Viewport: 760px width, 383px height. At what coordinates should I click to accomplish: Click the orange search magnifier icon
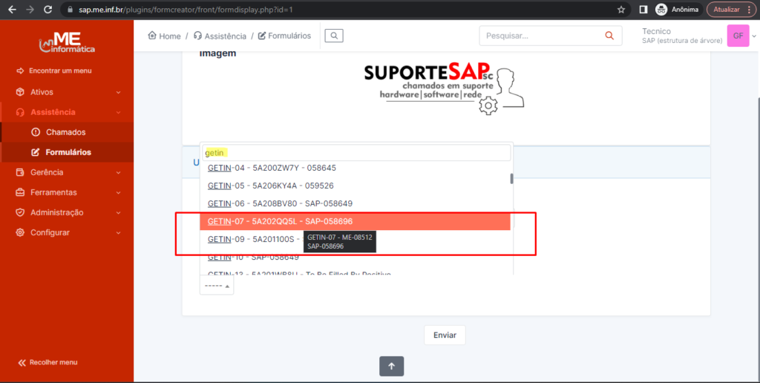point(609,36)
